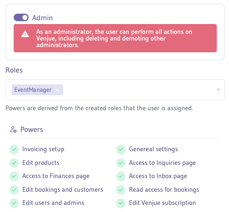Click the Edit products checkmark icon
The image size is (229, 212).
point(14,163)
